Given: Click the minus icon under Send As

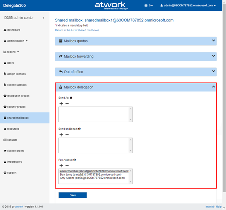Looking at the screenshot, I should click(x=67, y=104).
